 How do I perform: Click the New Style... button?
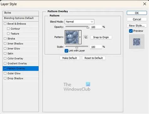click(x=137, y=26)
